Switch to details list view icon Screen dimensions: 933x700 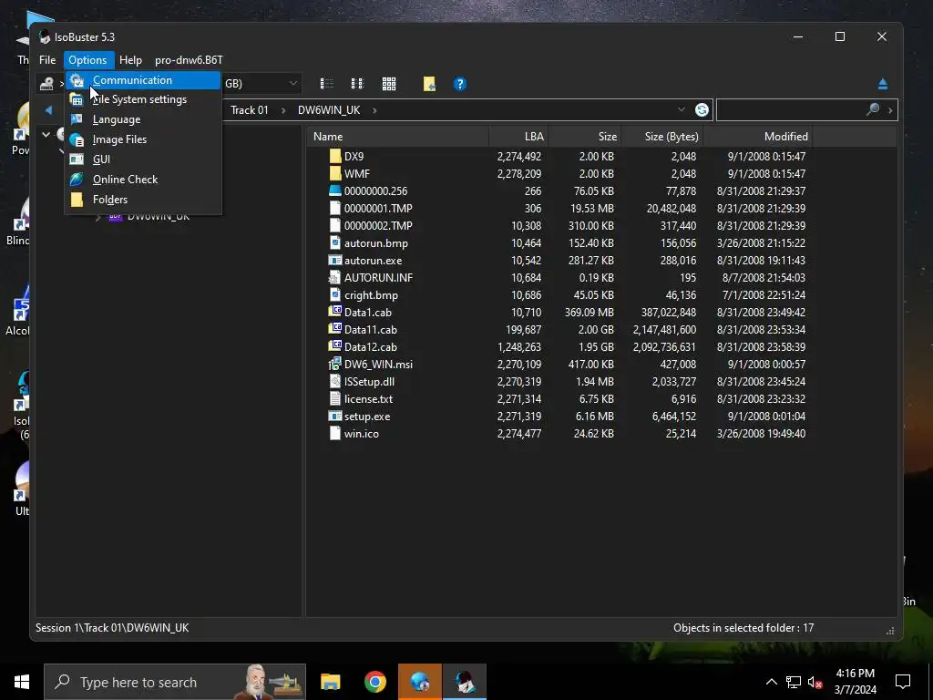point(327,84)
